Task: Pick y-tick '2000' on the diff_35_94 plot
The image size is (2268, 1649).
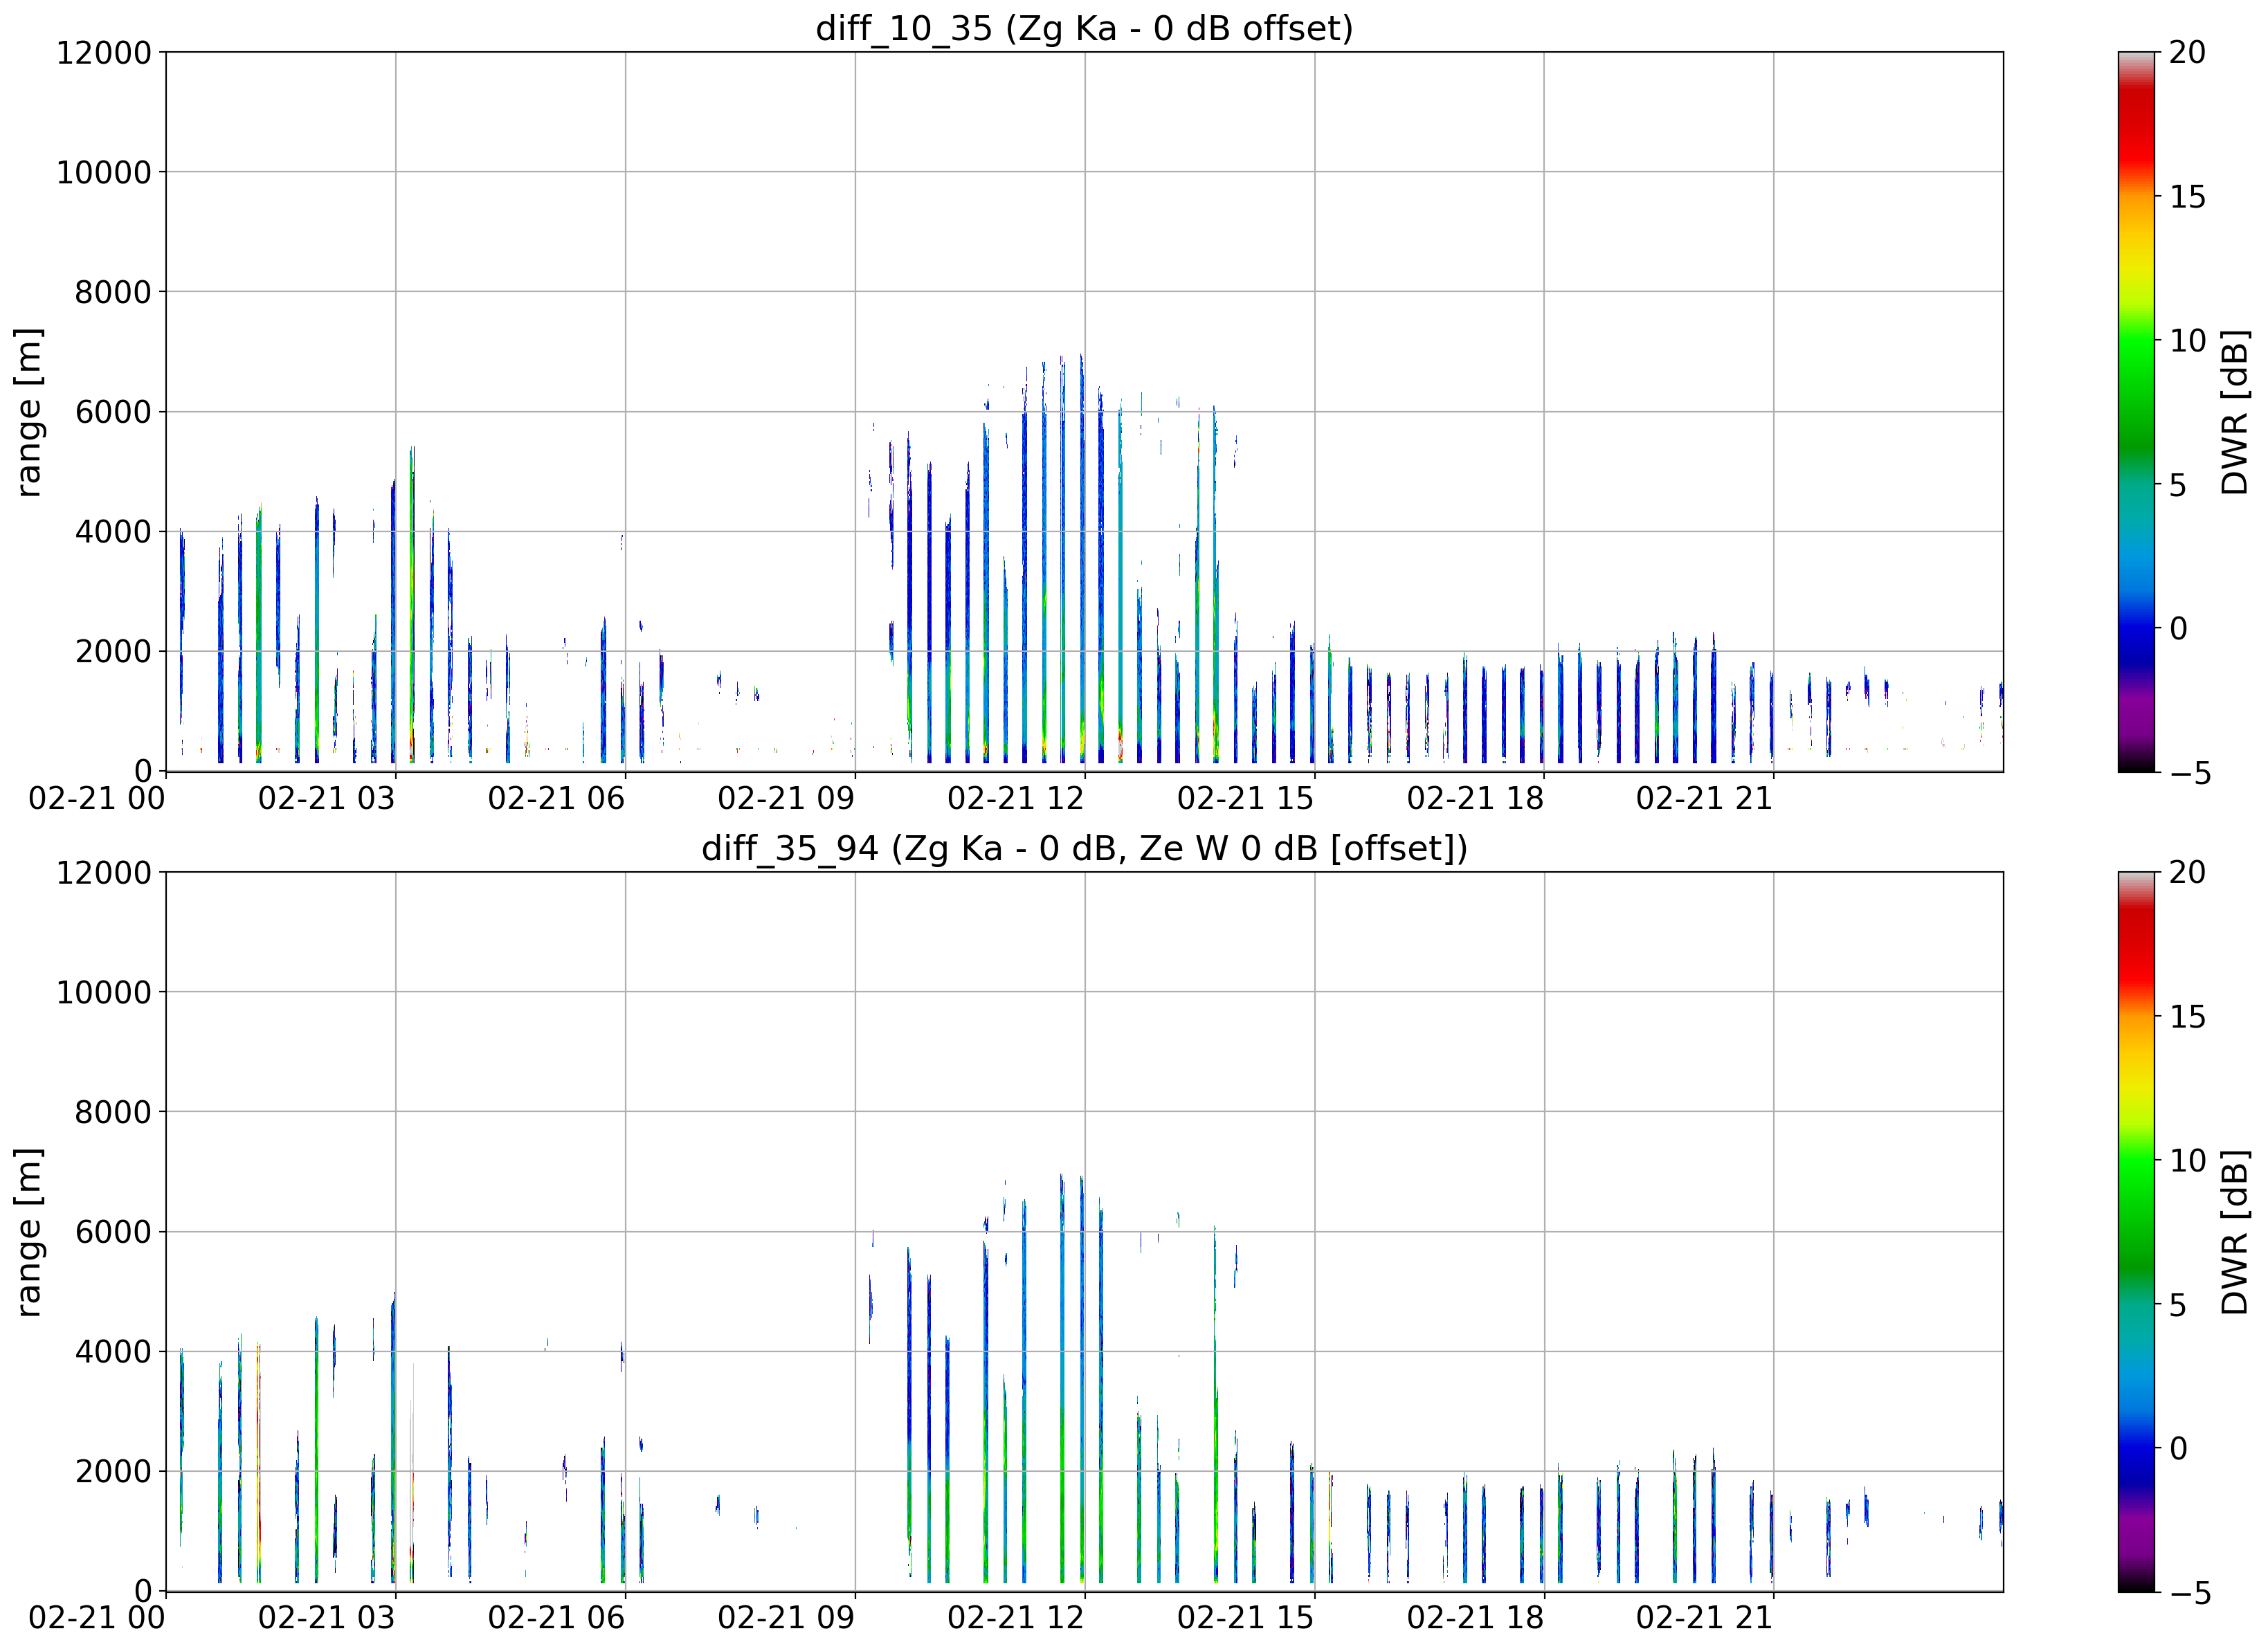Action: (113, 1472)
